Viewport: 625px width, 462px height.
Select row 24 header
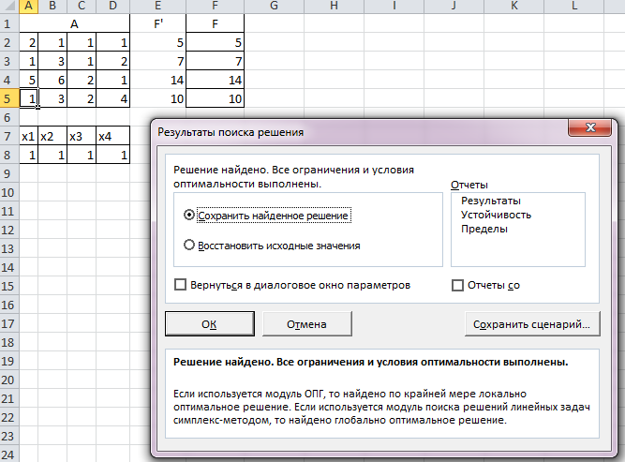click(x=9, y=455)
